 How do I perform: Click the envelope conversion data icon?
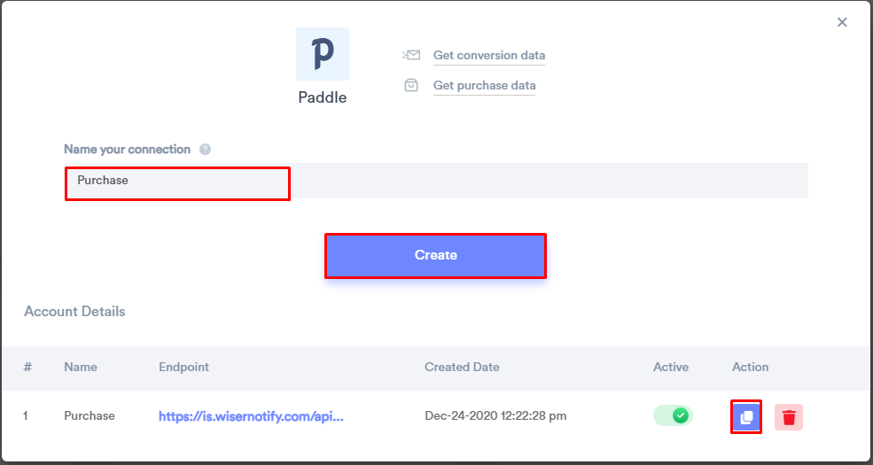411,55
